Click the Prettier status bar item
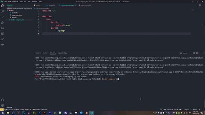 (194, 110)
